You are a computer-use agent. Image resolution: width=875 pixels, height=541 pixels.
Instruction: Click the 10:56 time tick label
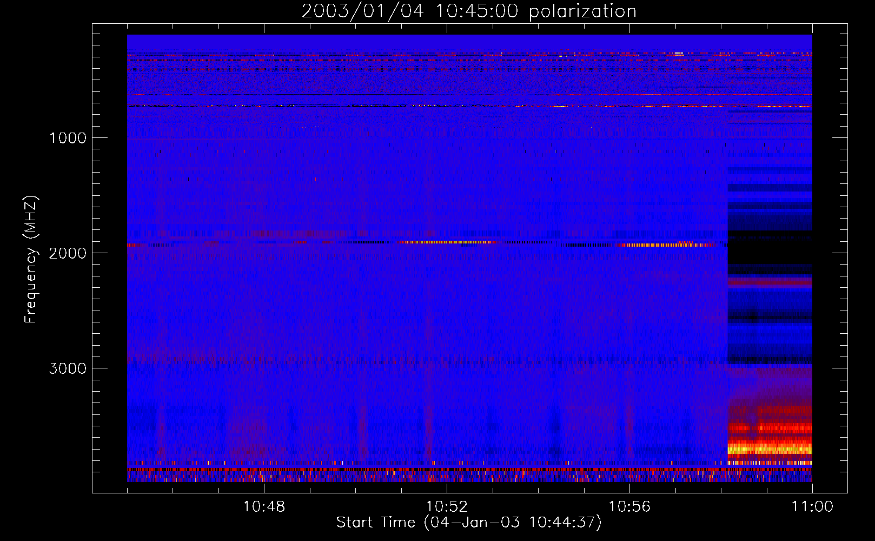click(629, 507)
